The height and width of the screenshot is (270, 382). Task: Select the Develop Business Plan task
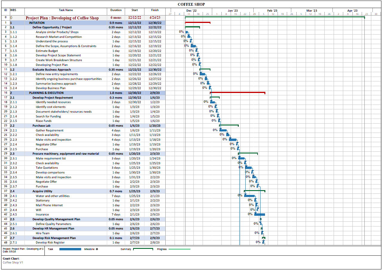coord(50,88)
